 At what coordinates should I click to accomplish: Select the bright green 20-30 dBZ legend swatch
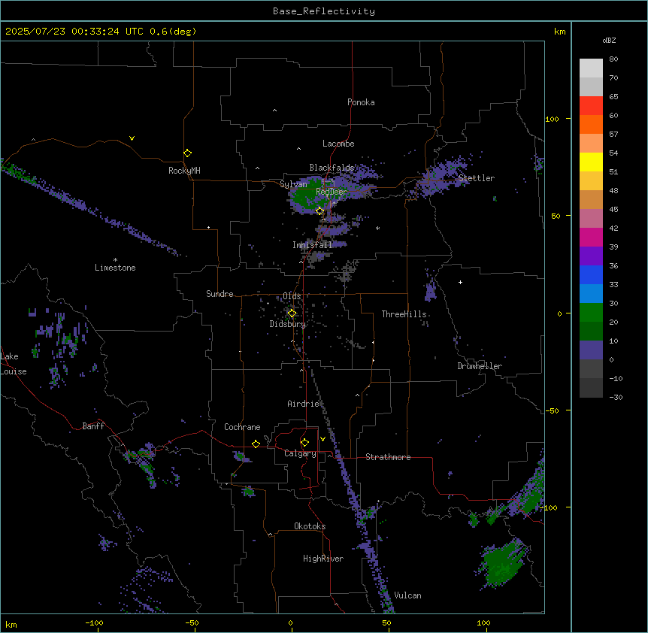coord(591,313)
